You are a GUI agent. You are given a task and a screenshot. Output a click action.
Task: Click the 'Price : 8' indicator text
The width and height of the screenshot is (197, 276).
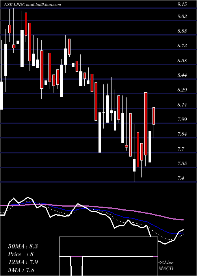point(21,254)
